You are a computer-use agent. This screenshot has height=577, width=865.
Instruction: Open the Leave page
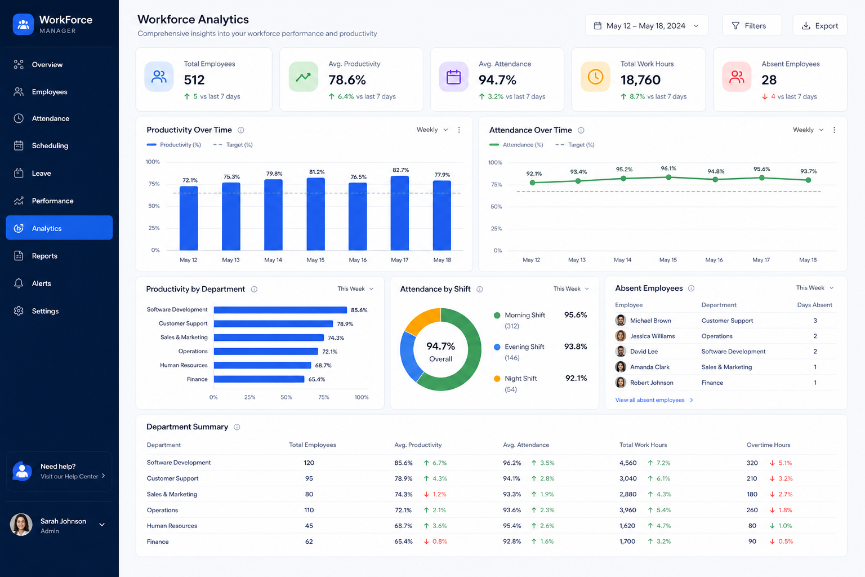pyautogui.click(x=59, y=173)
